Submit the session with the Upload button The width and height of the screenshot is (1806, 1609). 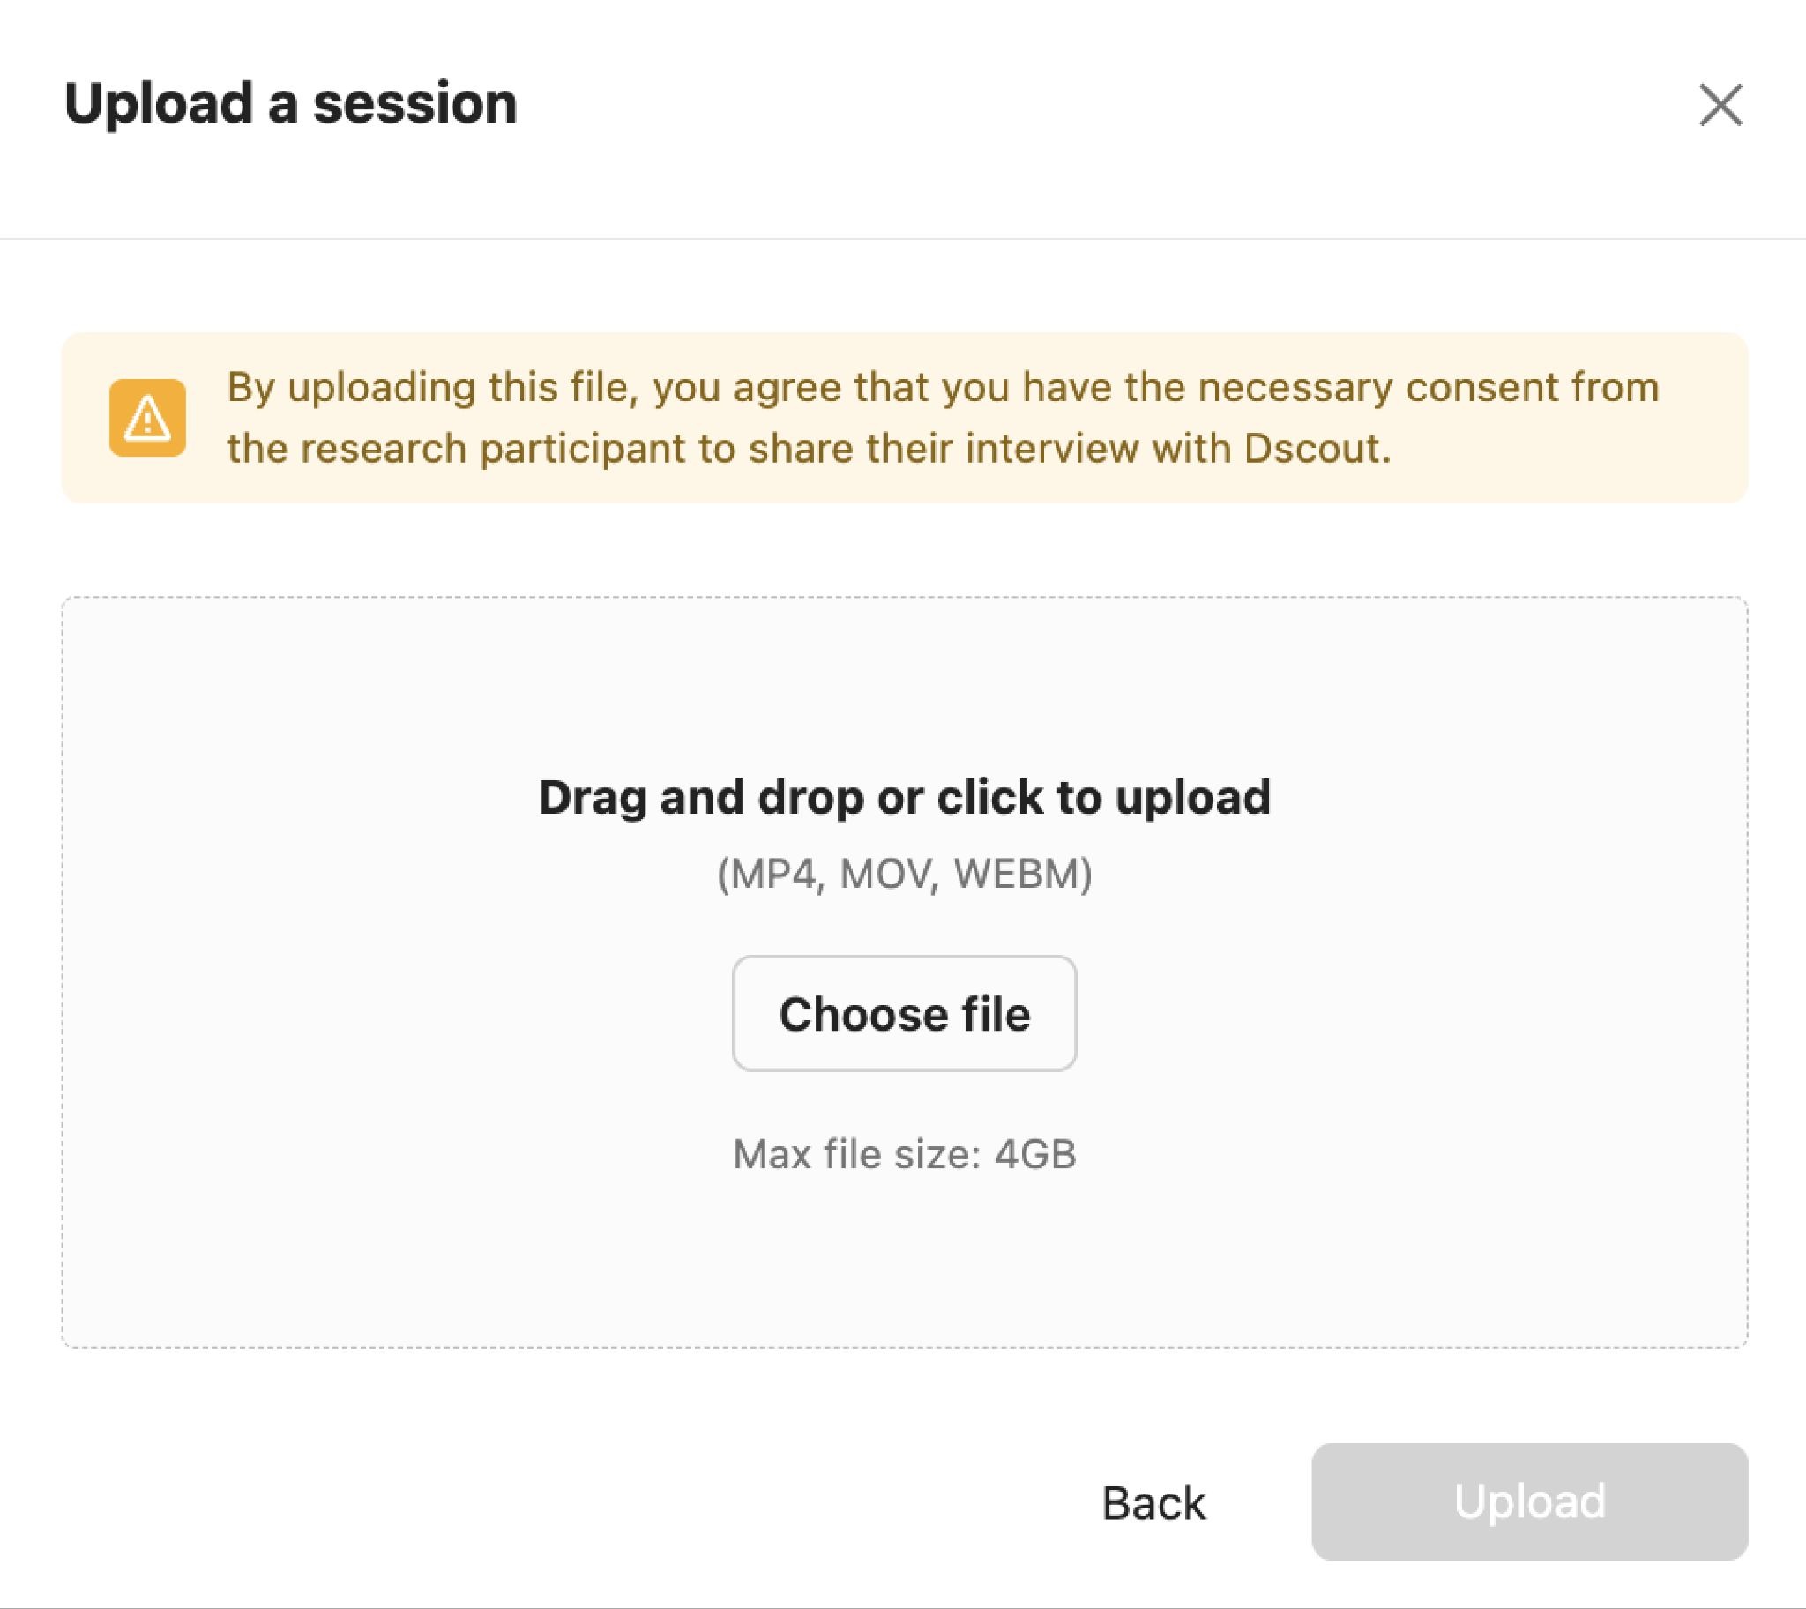tap(1529, 1502)
